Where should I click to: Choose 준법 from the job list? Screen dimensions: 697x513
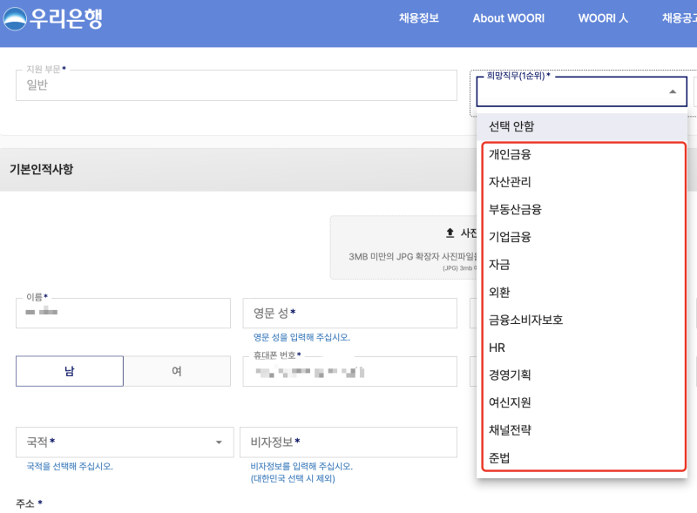(583, 457)
